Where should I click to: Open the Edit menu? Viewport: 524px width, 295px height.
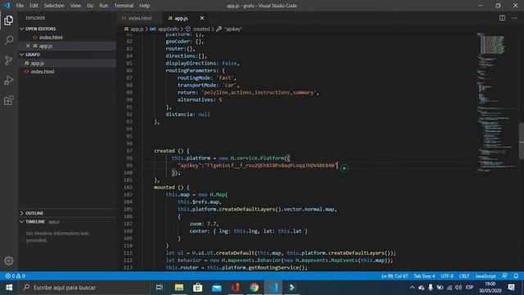pyautogui.click(x=34, y=6)
